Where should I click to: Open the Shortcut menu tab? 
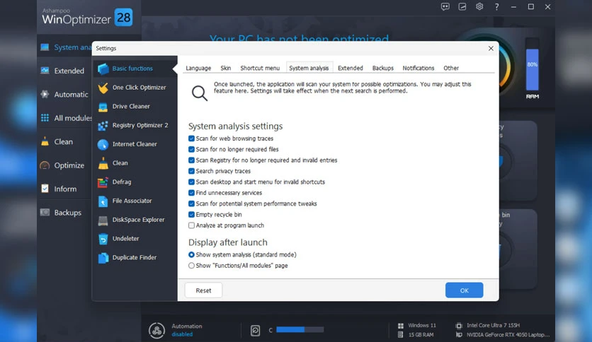260,68
